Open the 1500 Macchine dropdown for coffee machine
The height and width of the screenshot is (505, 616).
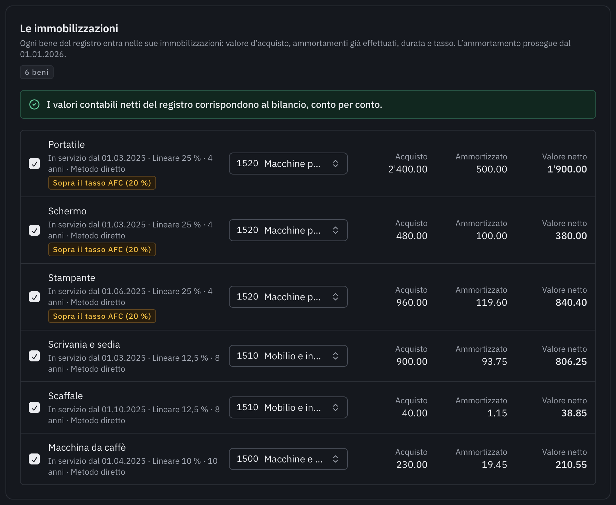288,459
